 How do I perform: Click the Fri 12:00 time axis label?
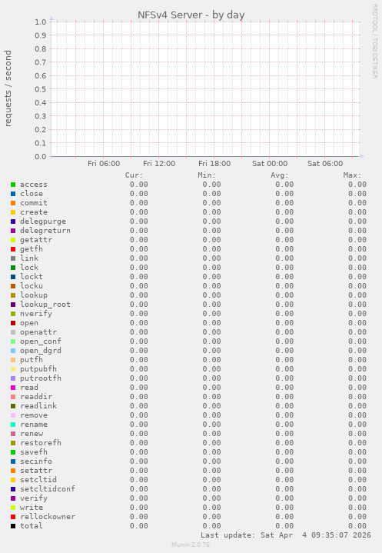click(159, 164)
